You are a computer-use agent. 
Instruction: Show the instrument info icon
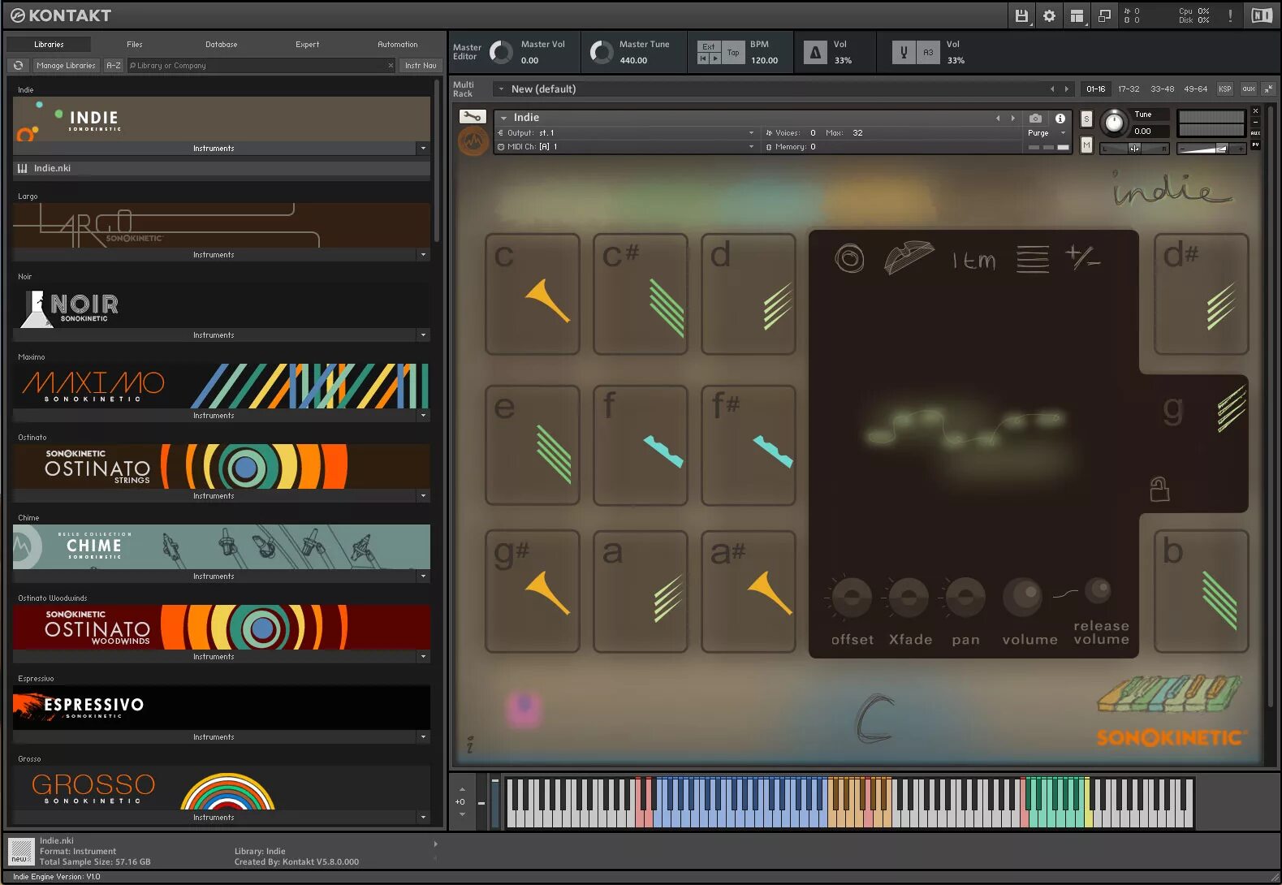pos(1060,119)
